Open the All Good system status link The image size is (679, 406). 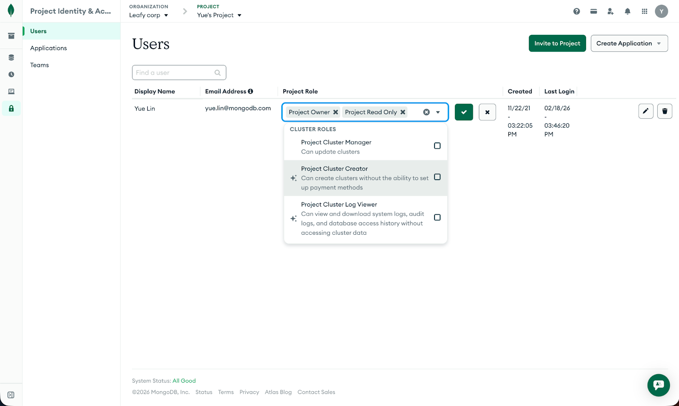click(x=184, y=381)
